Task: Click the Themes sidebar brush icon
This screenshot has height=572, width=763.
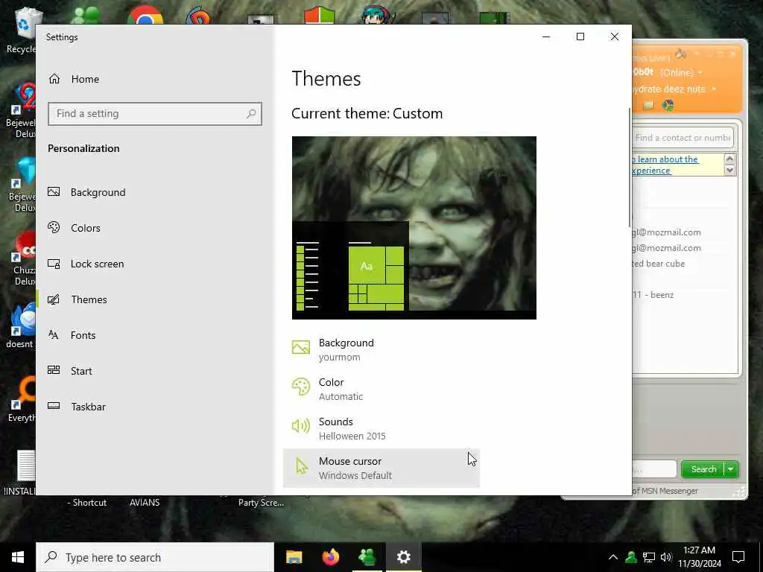Action: point(54,299)
